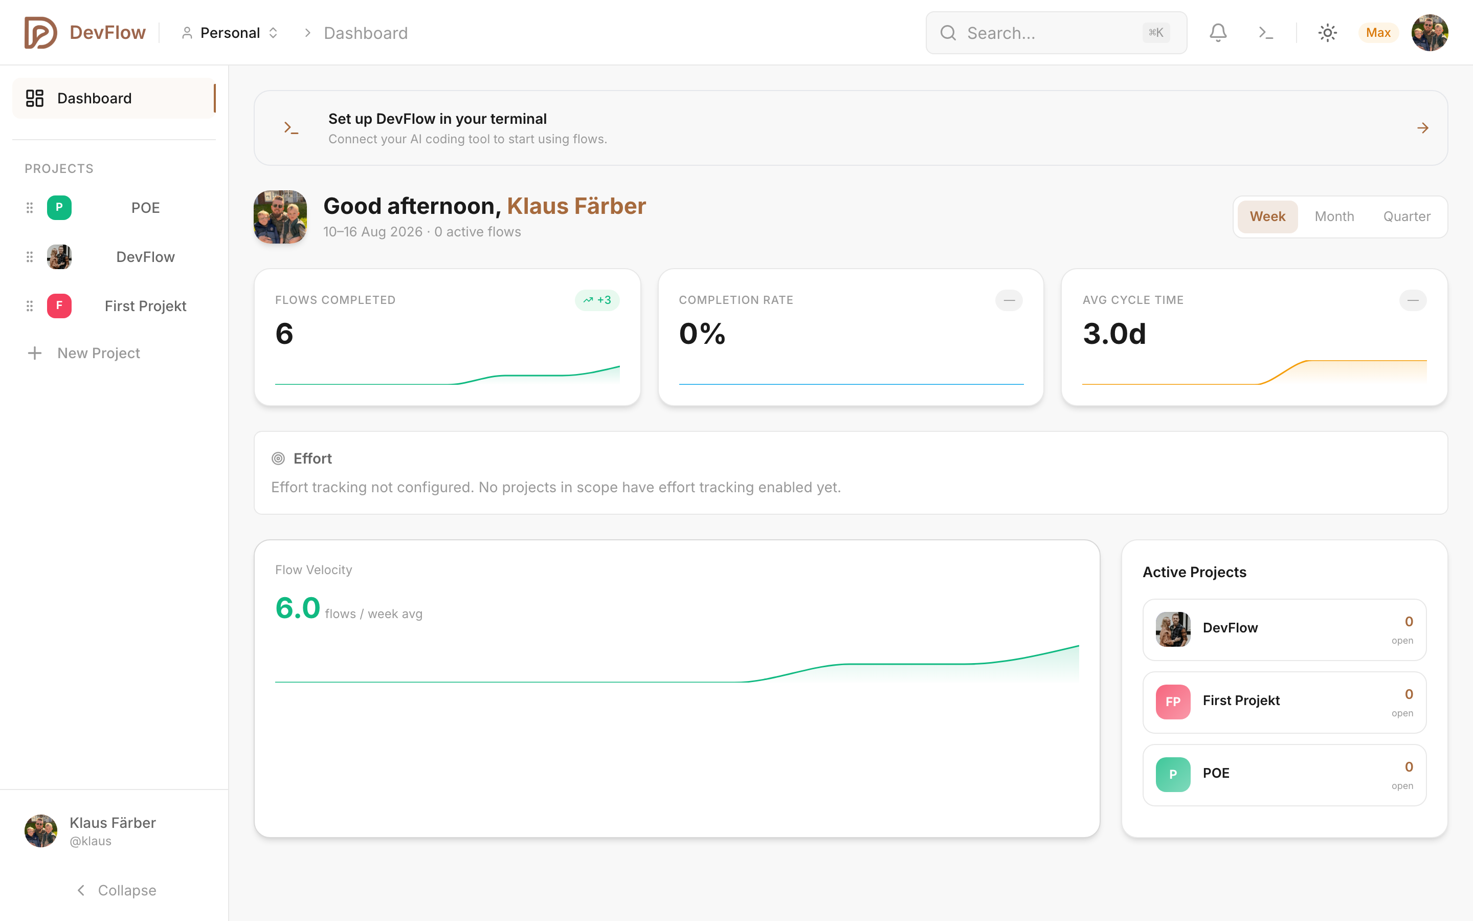Click the FP icon in Active Projects
Image resolution: width=1473 pixels, height=921 pixels.
pos(1173,701)
